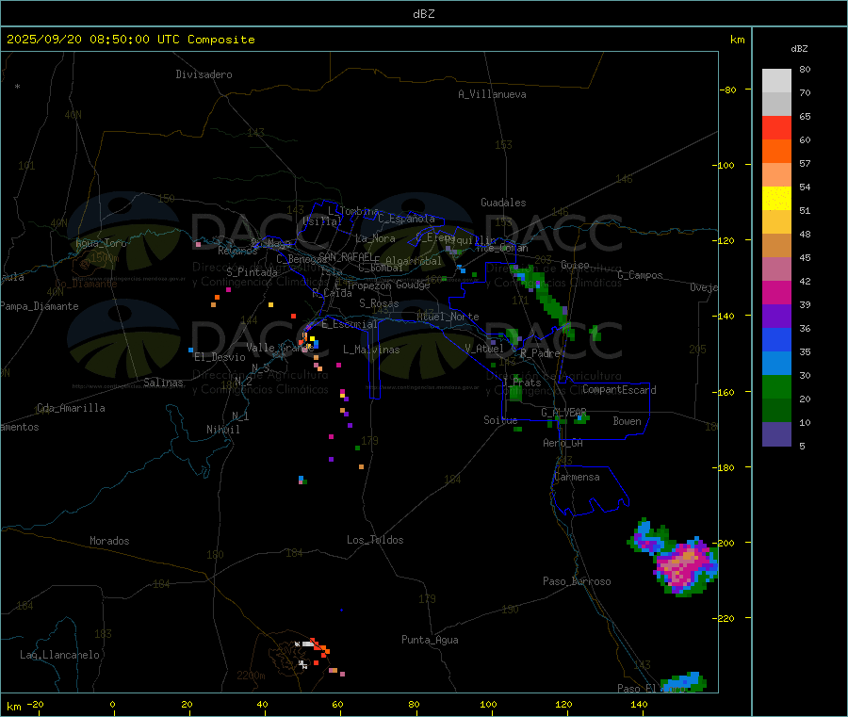Click the 'S_Pintada' map label
Viewport: 848px width, 717px height.
[x=252, y=272]
